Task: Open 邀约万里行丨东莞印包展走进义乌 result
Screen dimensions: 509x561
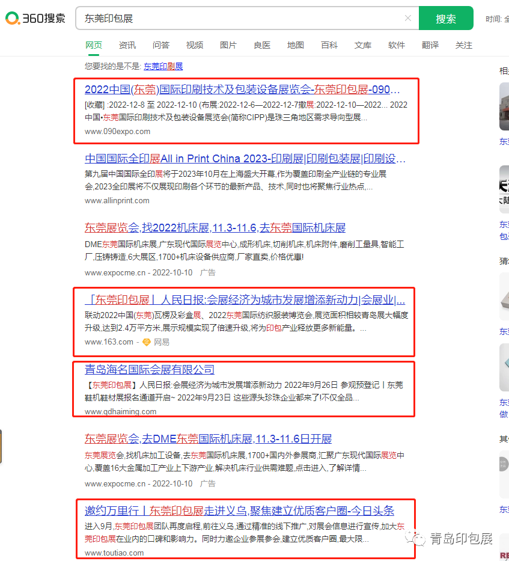Action: [x=239, y=510]
